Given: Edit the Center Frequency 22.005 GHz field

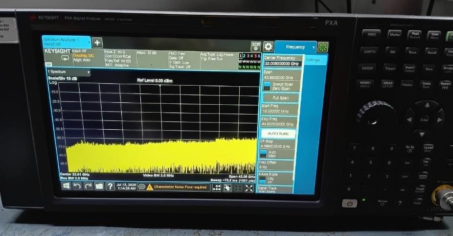Looking at the screenshot, I should pos(283,61).
